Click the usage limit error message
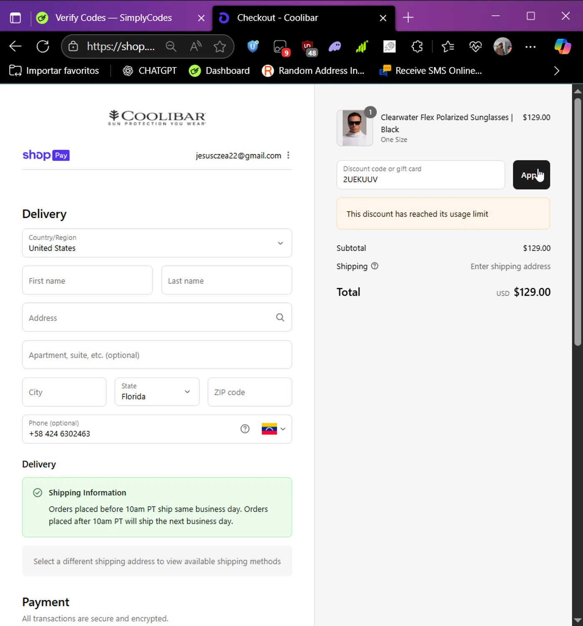583x626 pixels. pos(443,214)
